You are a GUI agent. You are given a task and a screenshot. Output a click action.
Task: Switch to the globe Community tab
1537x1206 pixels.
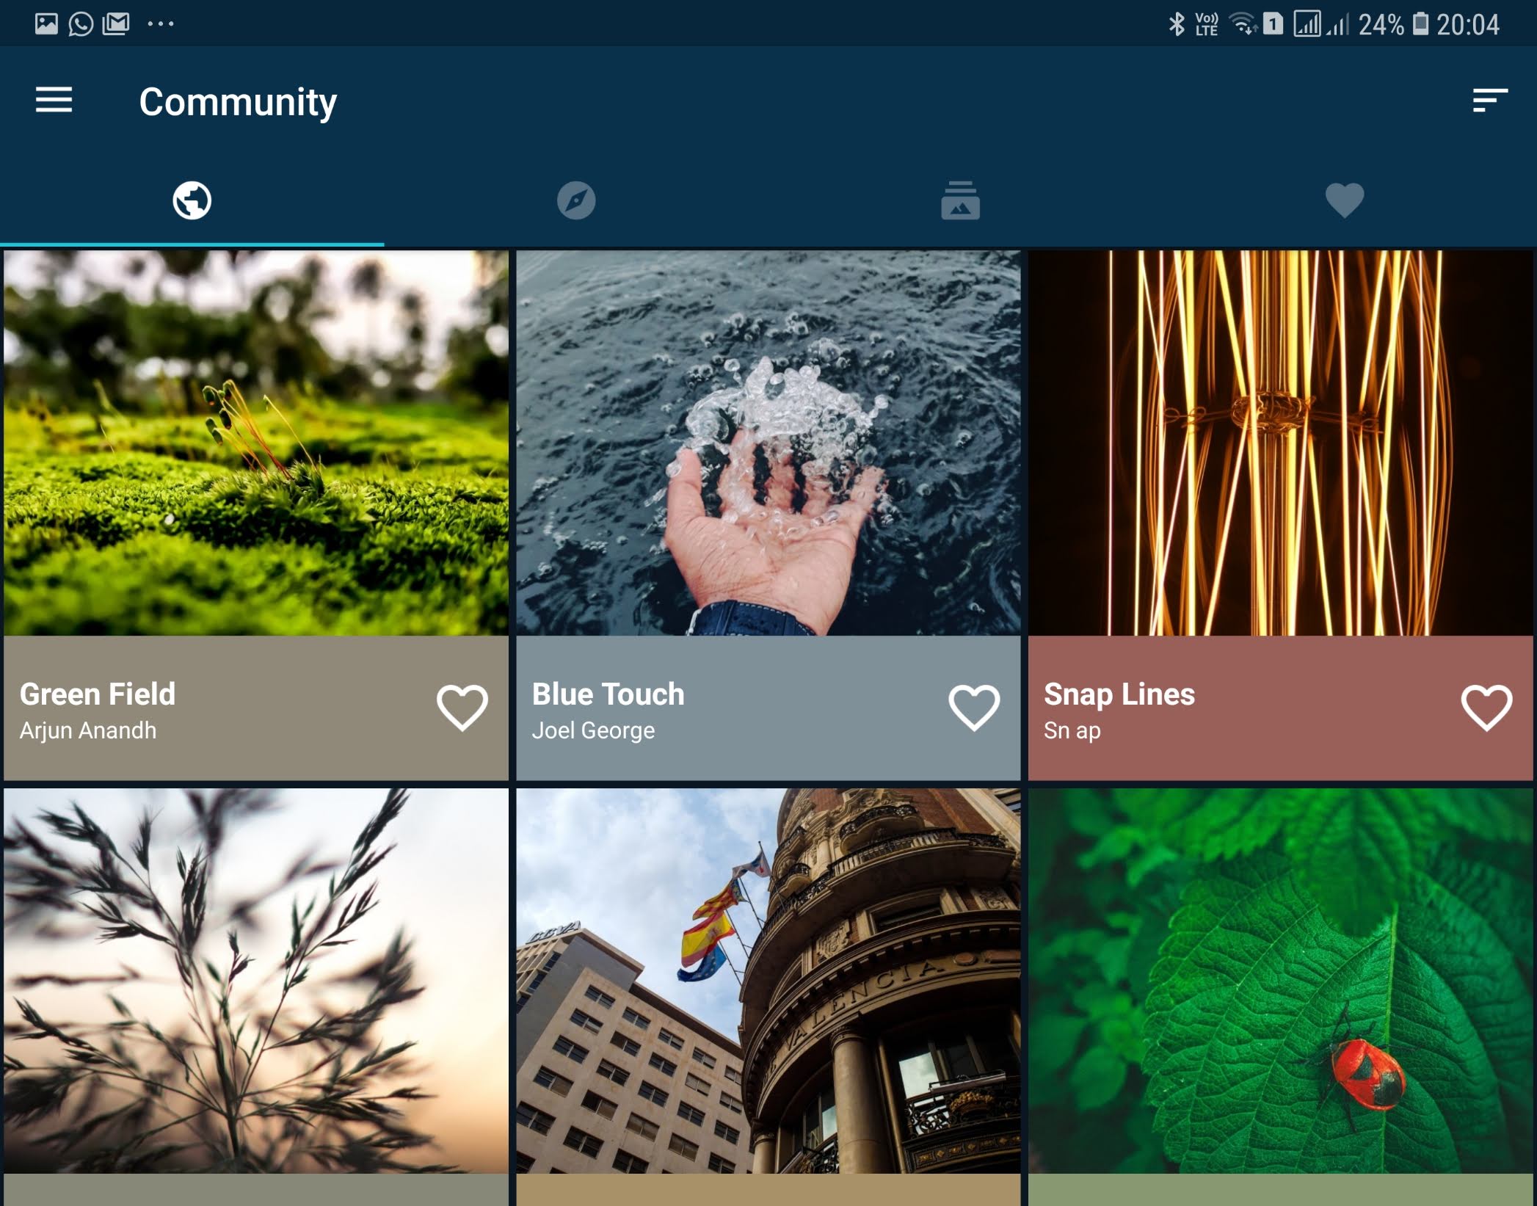point(192,200)
